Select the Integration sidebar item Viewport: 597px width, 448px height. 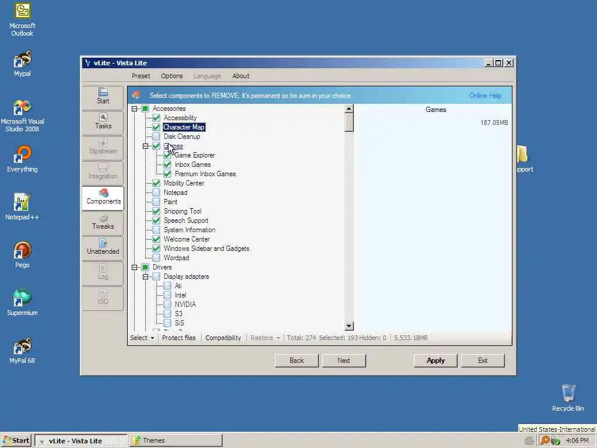tap(103, 172)
